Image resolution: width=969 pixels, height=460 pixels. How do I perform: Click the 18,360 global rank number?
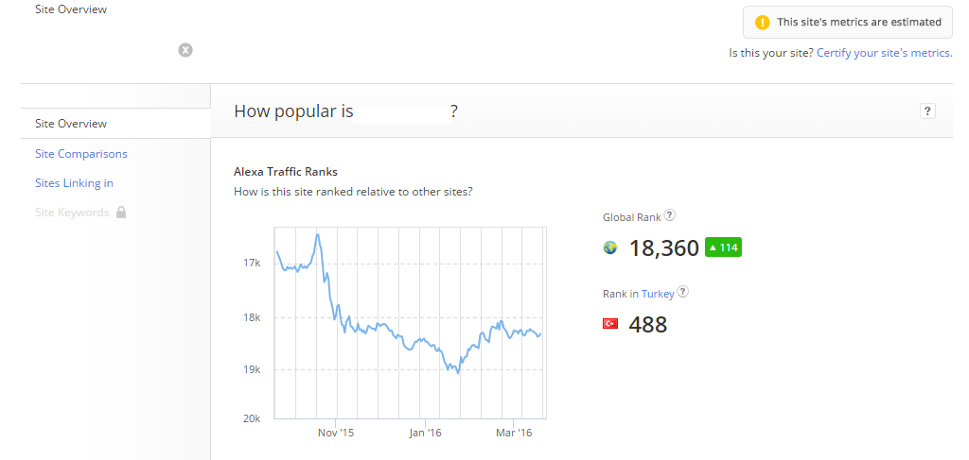(663, 248)
